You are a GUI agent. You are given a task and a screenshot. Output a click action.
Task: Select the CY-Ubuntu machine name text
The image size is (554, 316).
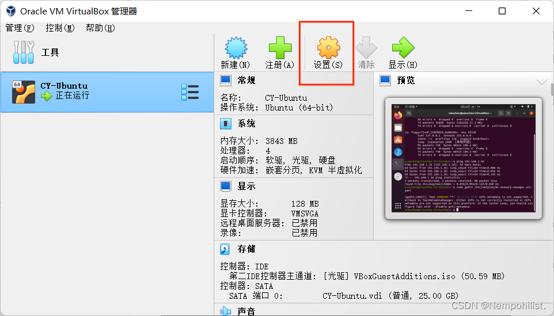[x=64, y=86]
